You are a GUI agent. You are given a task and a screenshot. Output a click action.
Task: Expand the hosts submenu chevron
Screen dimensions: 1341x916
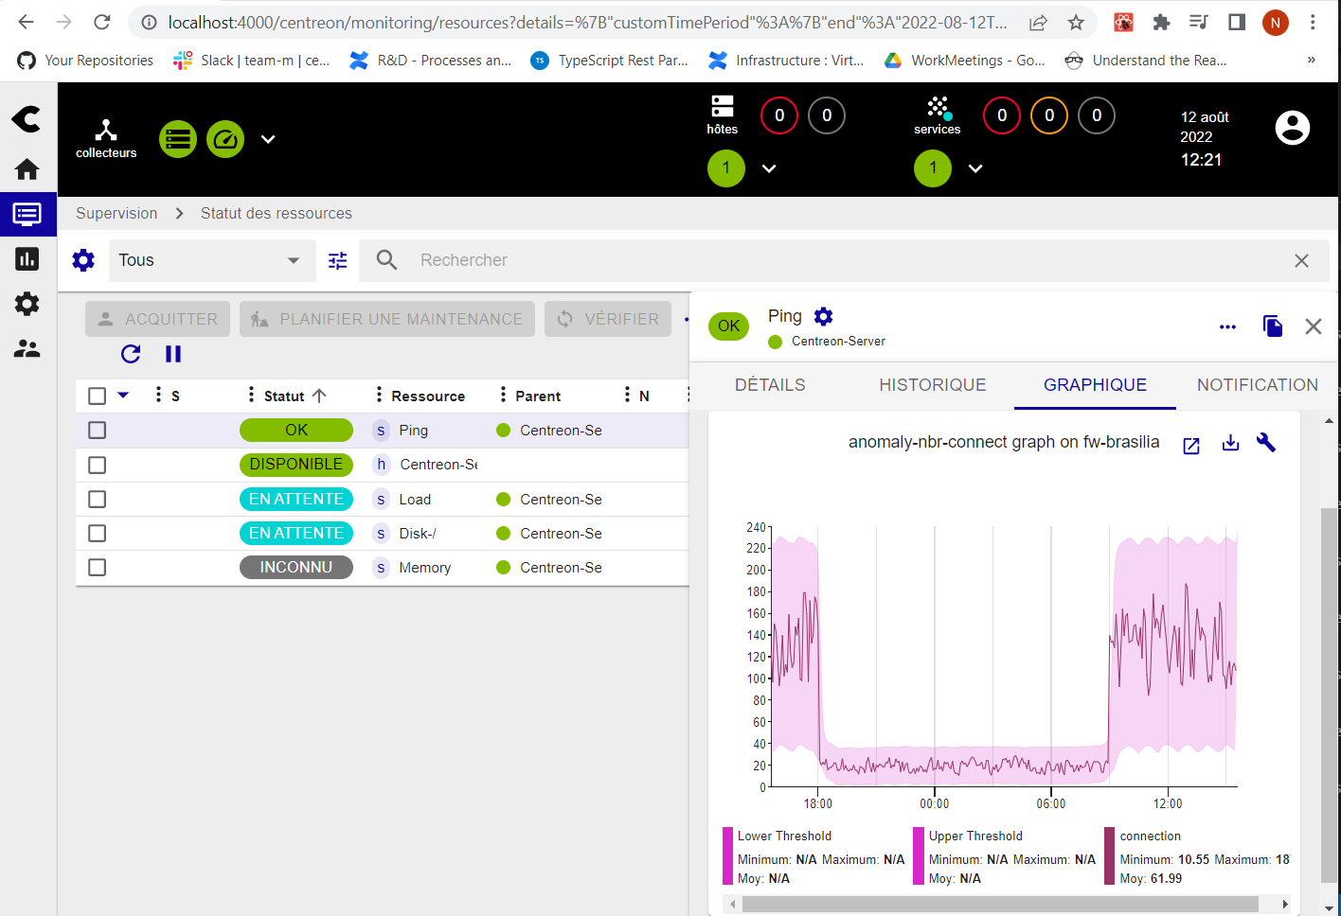769,168
